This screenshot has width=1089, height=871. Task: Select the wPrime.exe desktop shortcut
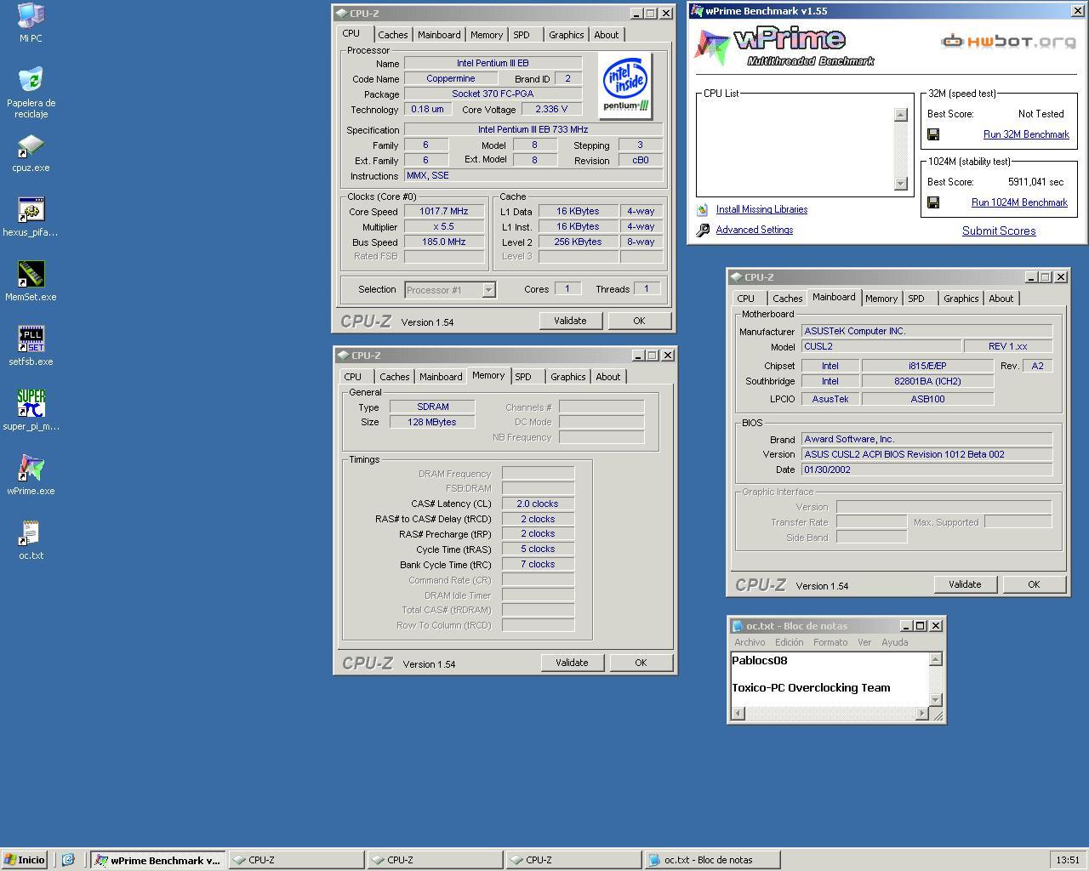[31, 469]
